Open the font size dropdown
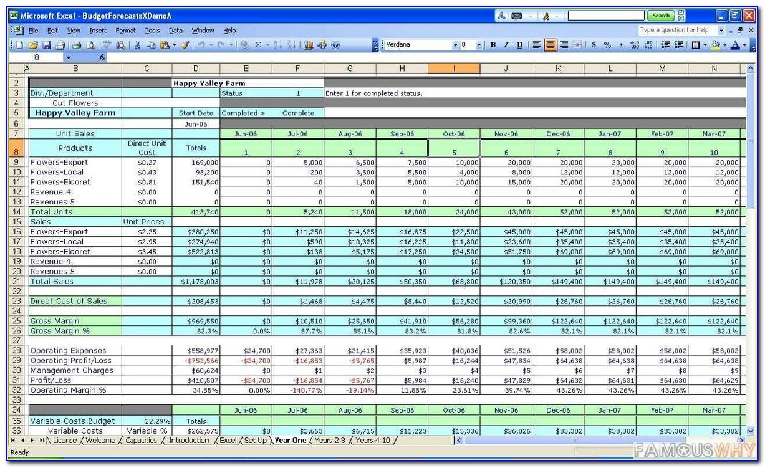The image size is (765, 468). point(478,45)
